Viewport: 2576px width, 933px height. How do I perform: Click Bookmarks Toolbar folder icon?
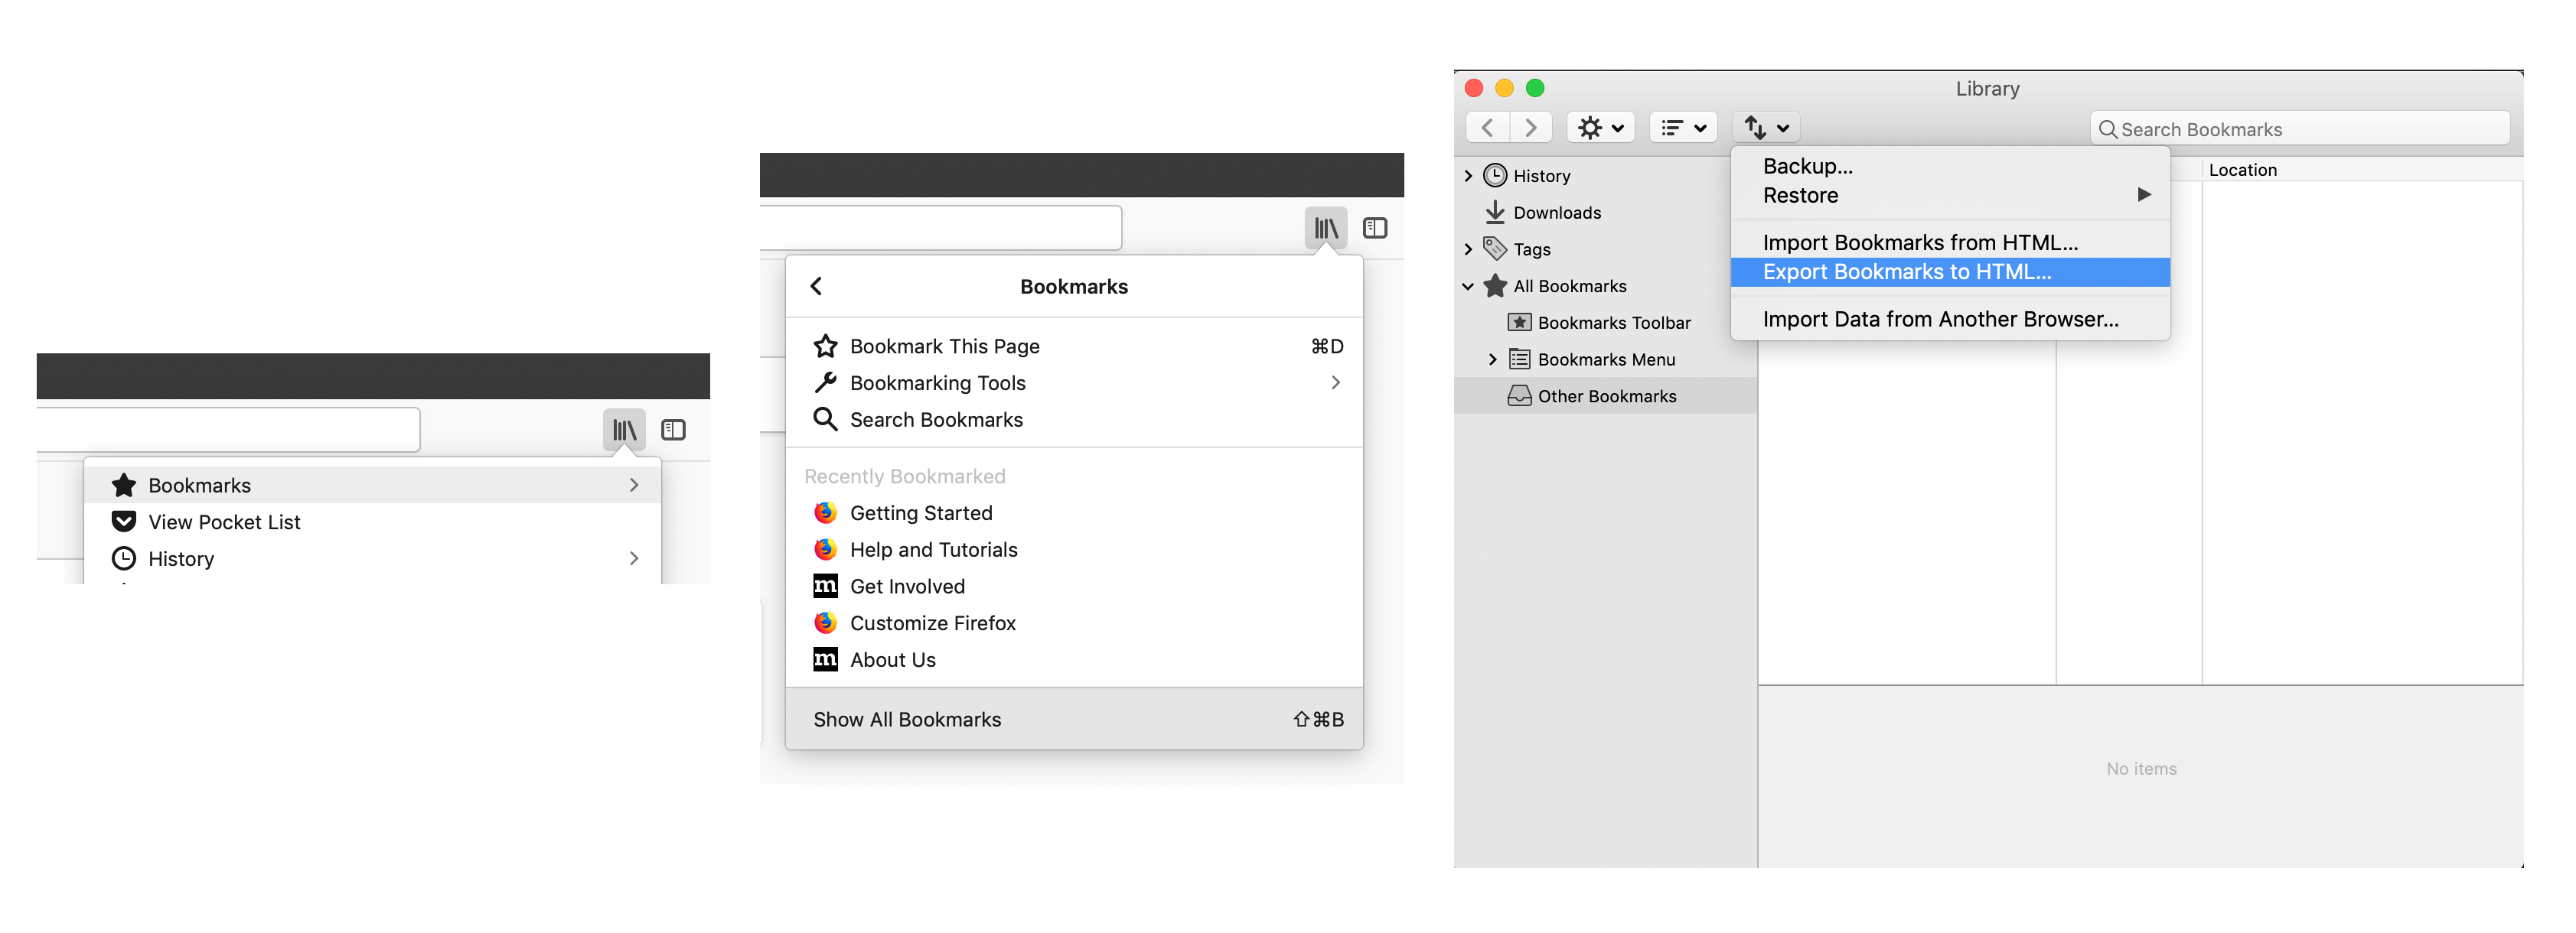1519,323
